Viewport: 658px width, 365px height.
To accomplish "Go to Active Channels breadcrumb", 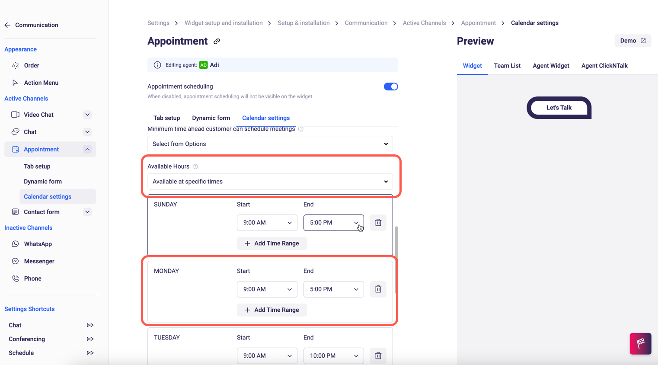I will point(424,23).
